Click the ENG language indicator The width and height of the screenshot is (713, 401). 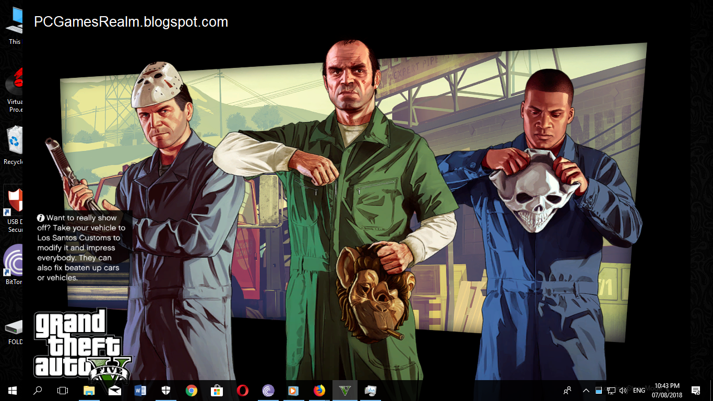coord(639,391)
